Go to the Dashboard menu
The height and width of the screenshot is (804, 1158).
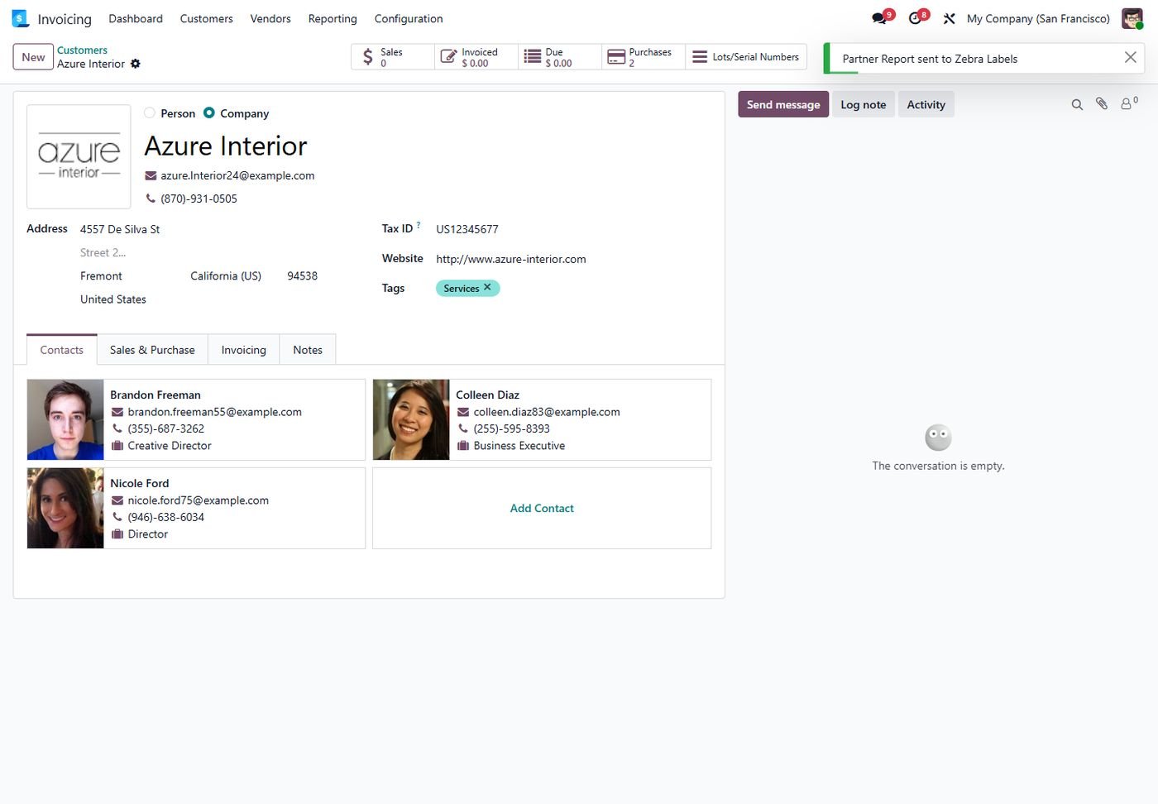tap(136, 18)
